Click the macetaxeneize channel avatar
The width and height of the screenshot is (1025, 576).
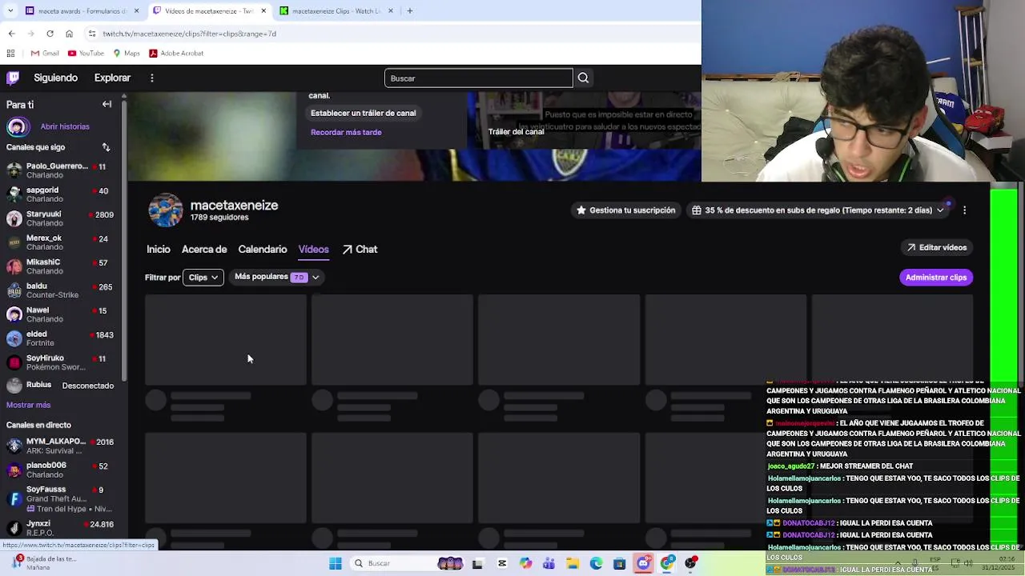tap(166, 210)
